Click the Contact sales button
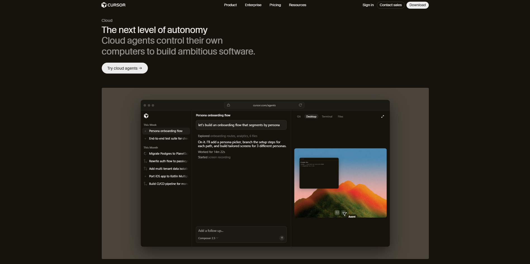The width and height of the screenshot is (530, 264). point(391,5)
